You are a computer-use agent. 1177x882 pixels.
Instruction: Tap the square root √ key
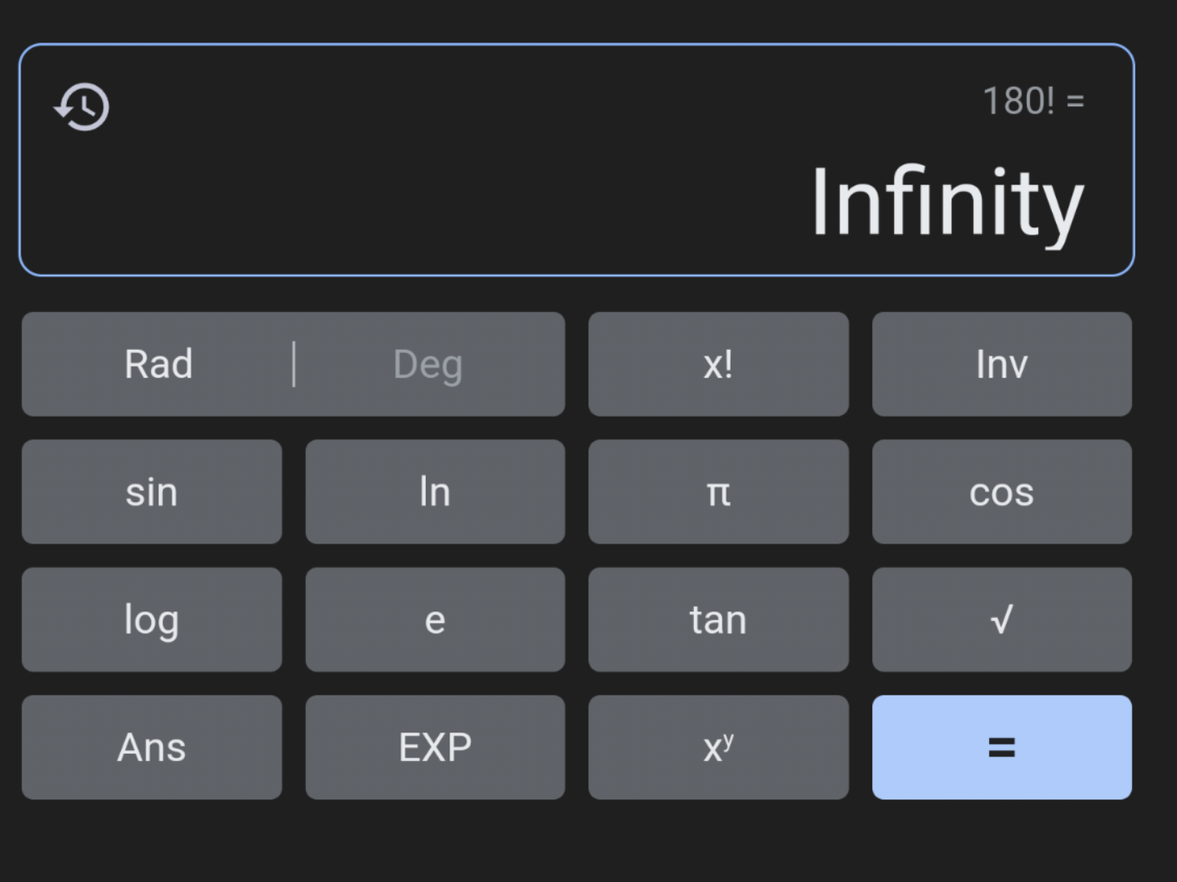1002,620
